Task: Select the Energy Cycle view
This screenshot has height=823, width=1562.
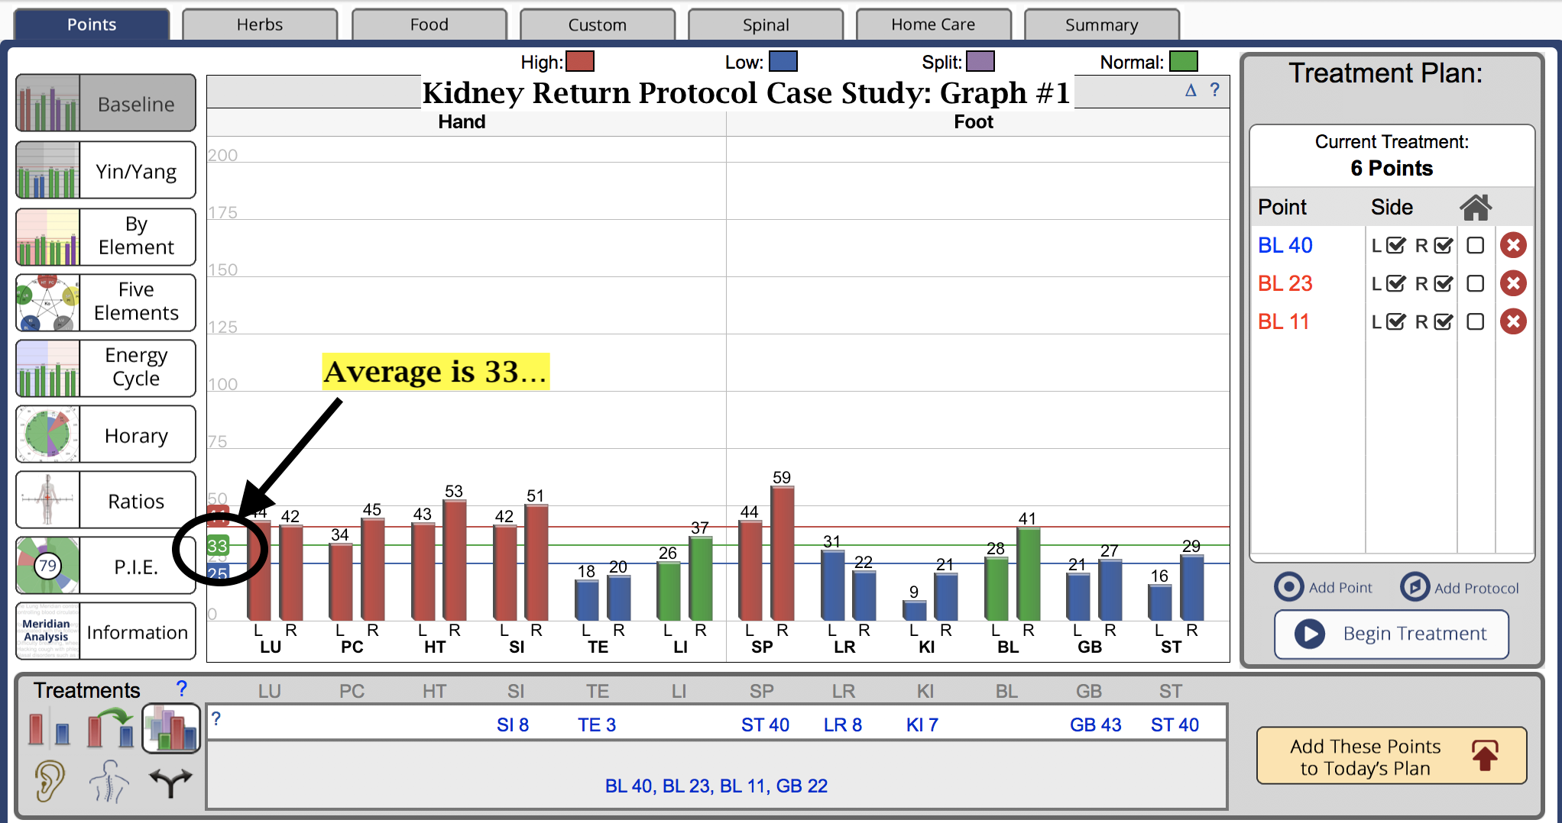Action: click(105, 367)
